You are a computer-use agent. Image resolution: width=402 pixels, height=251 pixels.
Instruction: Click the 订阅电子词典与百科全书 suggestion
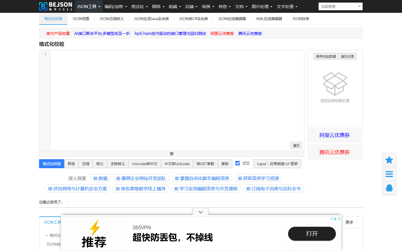tap(274, 189)
